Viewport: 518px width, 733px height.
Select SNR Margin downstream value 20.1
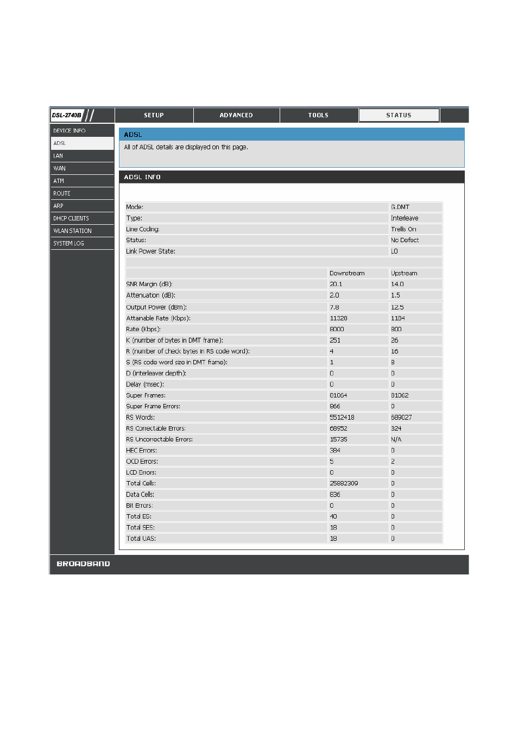pyautogui.click(x=336, y=284)
